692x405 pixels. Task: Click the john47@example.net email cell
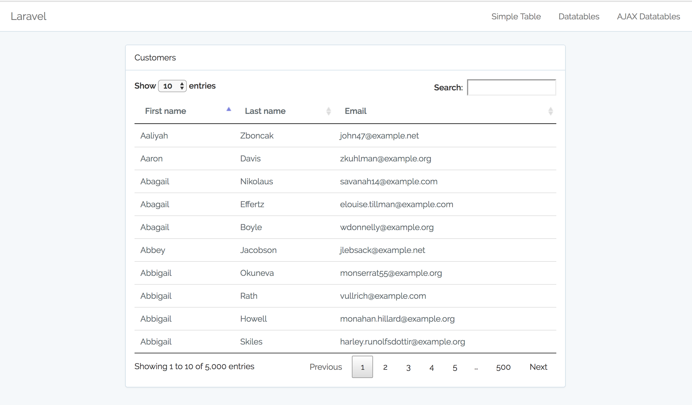pos(379,136)
